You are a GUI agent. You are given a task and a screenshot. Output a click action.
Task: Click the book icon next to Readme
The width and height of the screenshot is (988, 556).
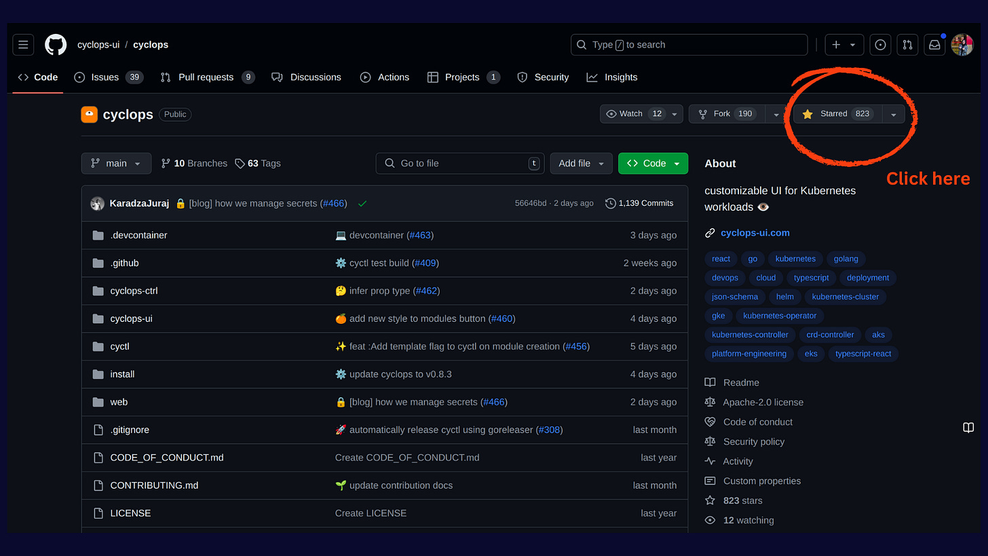710,382
